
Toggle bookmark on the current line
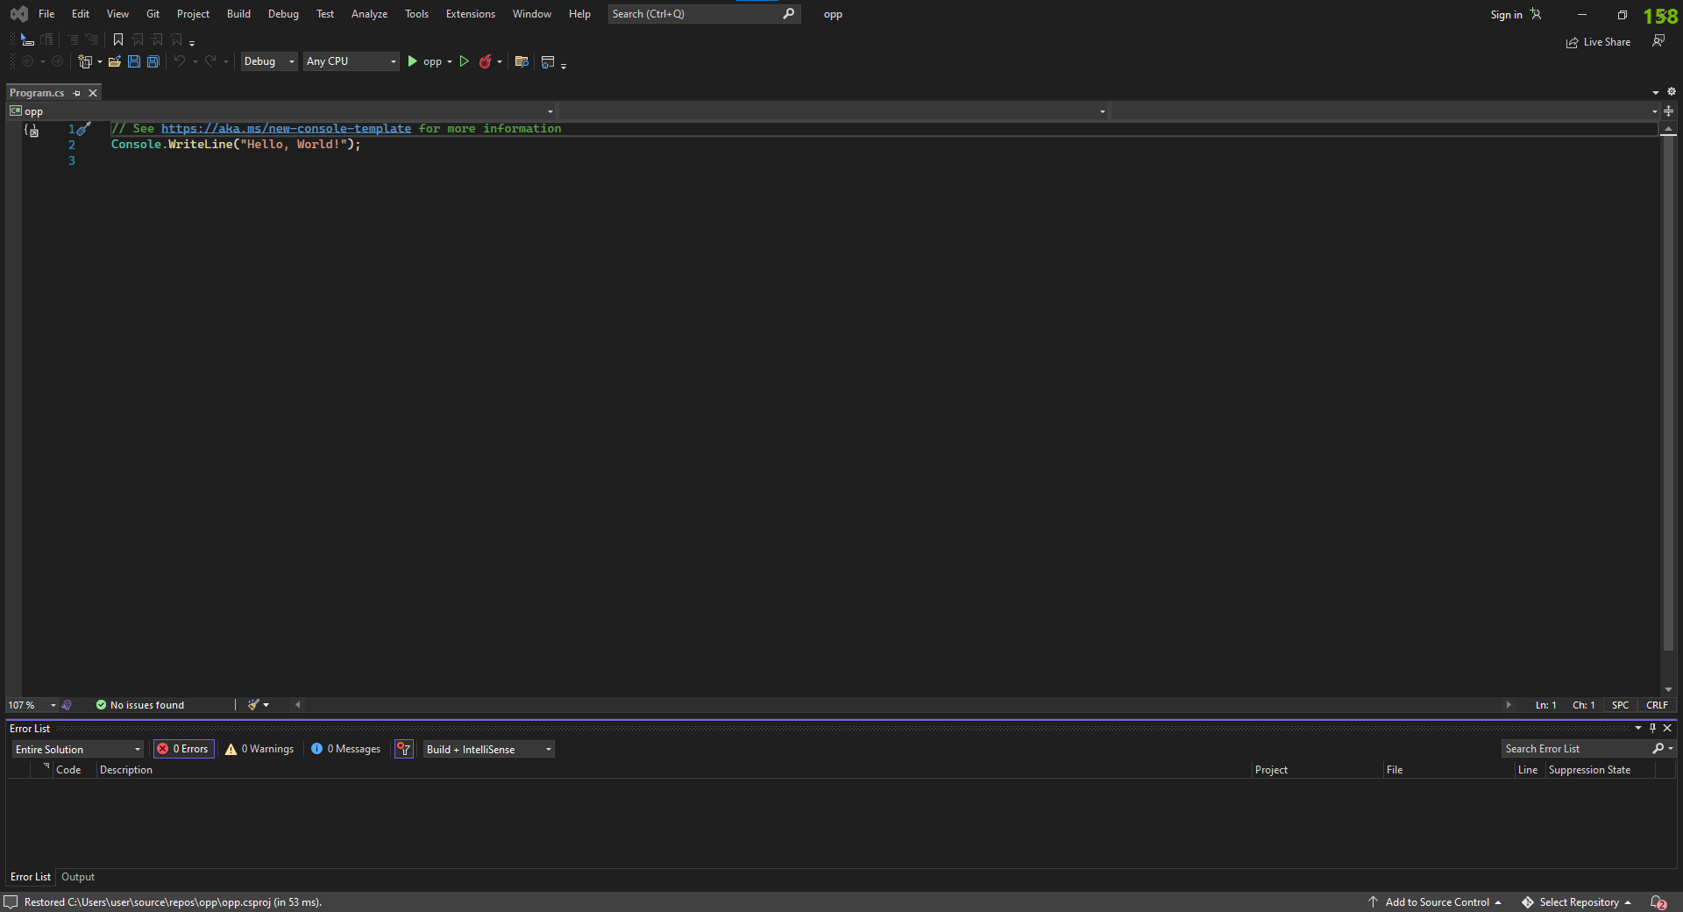[118, 39]
